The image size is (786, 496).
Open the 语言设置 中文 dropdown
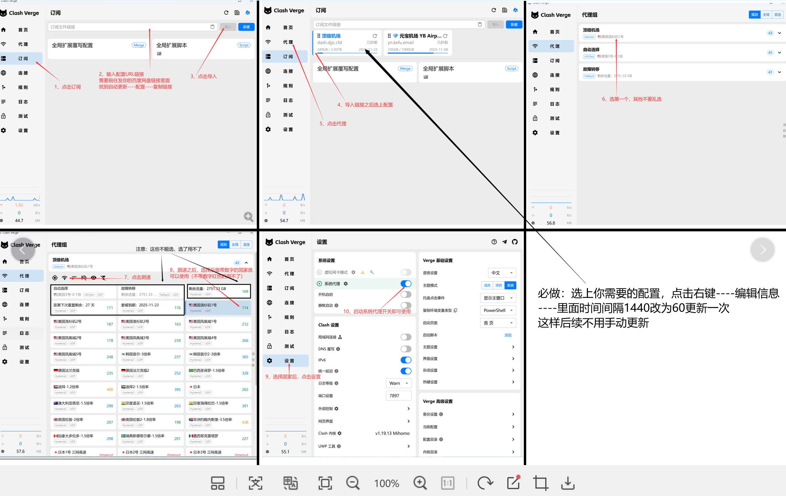[x=502, y=273]
